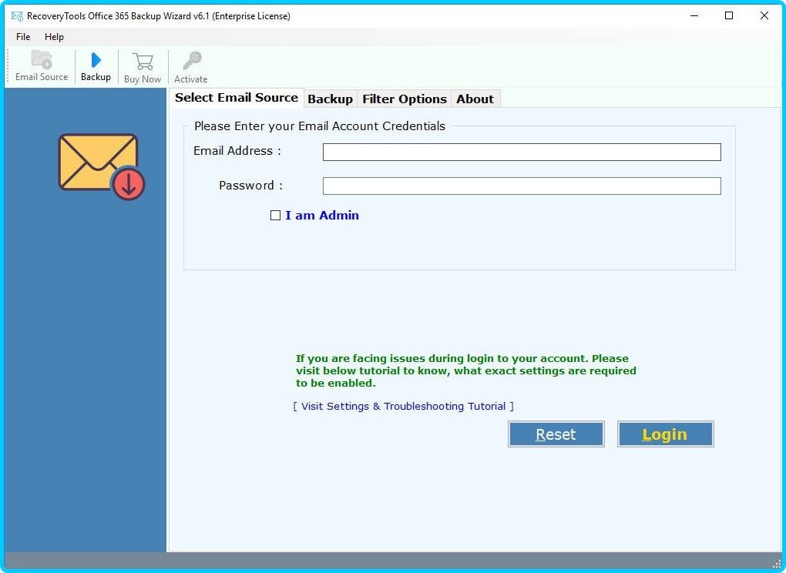Switch to the Backup tab

click(x=330, y=99)
